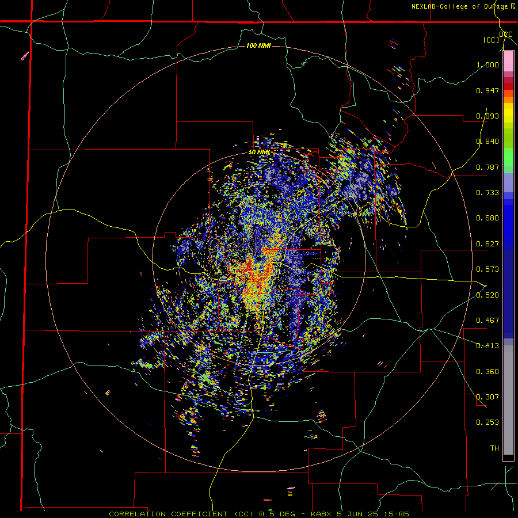Click the 0.627 legend value
Image resolution: width=518 pixels, height=518 pixels.
487,244
